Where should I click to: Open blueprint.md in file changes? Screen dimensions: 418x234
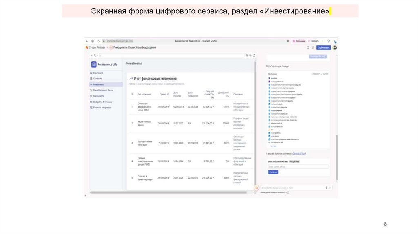click(277, 143)
